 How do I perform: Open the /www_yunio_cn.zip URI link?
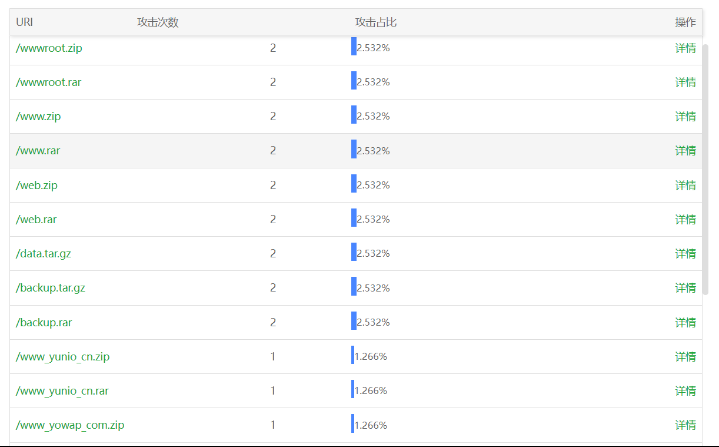point(62,357)
